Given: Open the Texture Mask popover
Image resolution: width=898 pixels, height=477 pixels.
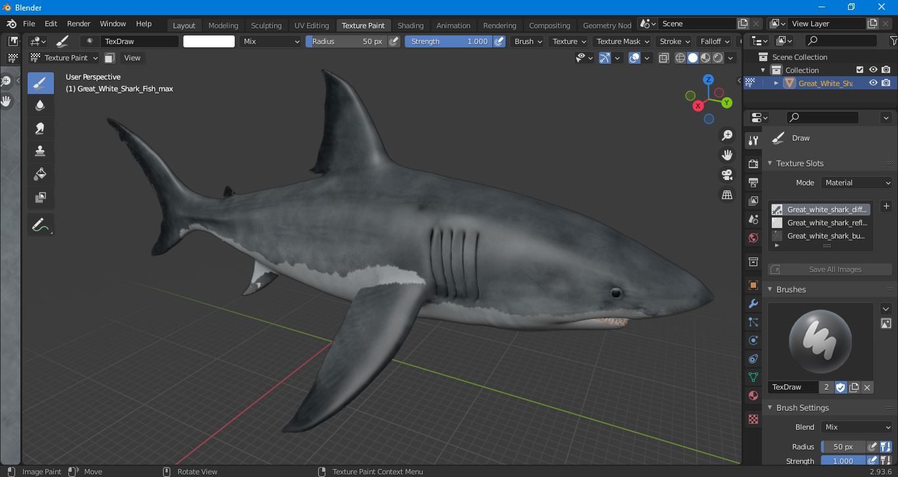Looking at the screenshot, I should coord(622,41).
